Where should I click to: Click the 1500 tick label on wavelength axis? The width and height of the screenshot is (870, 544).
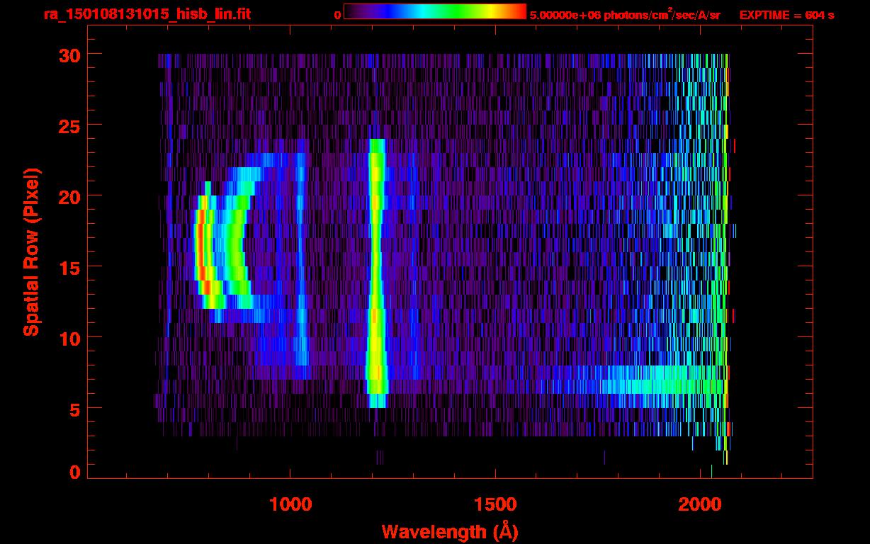pyautogui.click(x=495, y=504)
